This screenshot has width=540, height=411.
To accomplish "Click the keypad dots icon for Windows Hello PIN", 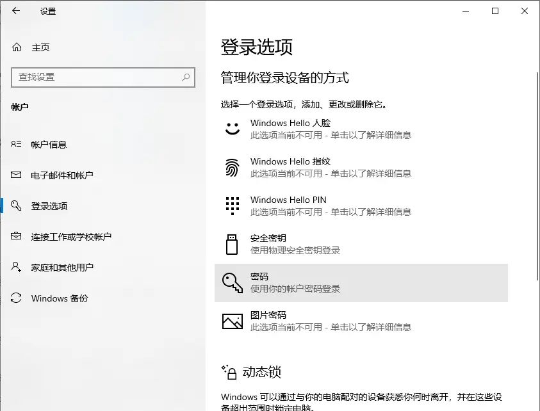I will 233,206.
